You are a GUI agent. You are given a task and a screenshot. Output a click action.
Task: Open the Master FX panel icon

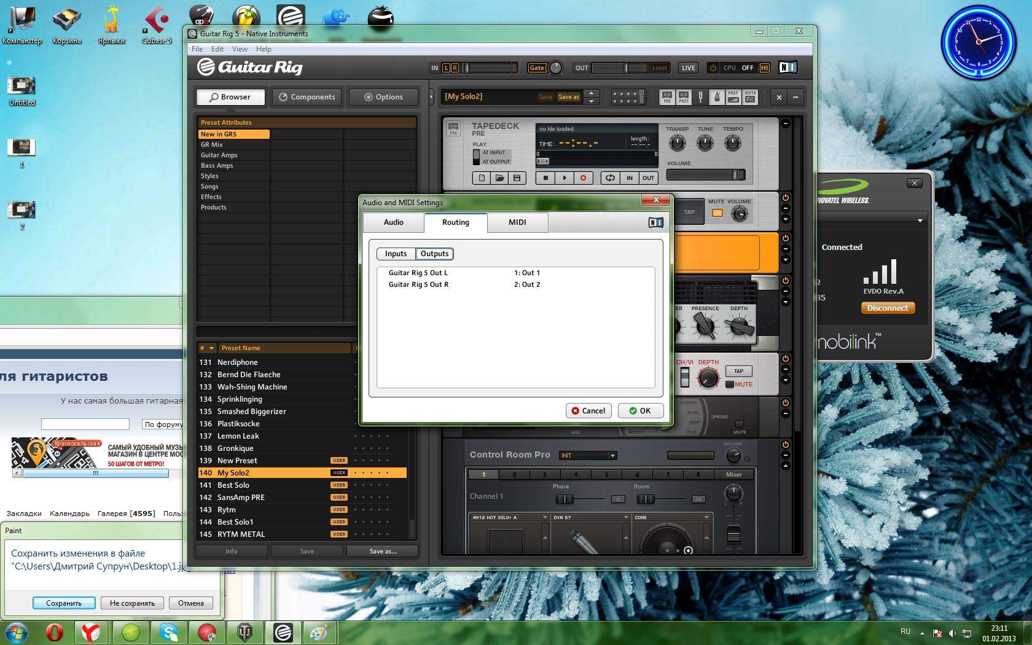tap(750, 97)
